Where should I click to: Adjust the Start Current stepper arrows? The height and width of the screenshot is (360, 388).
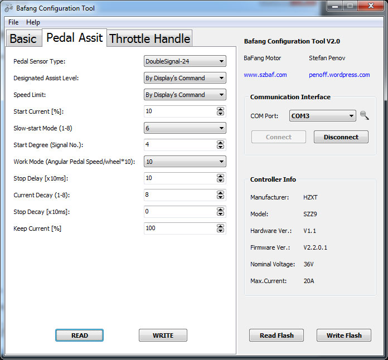coord(220,111)
